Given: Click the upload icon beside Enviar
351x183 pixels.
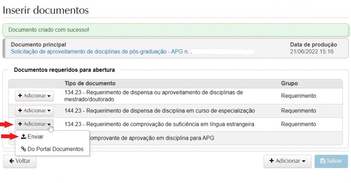Looking at the screenshot, I should click(x=24, y=137).
